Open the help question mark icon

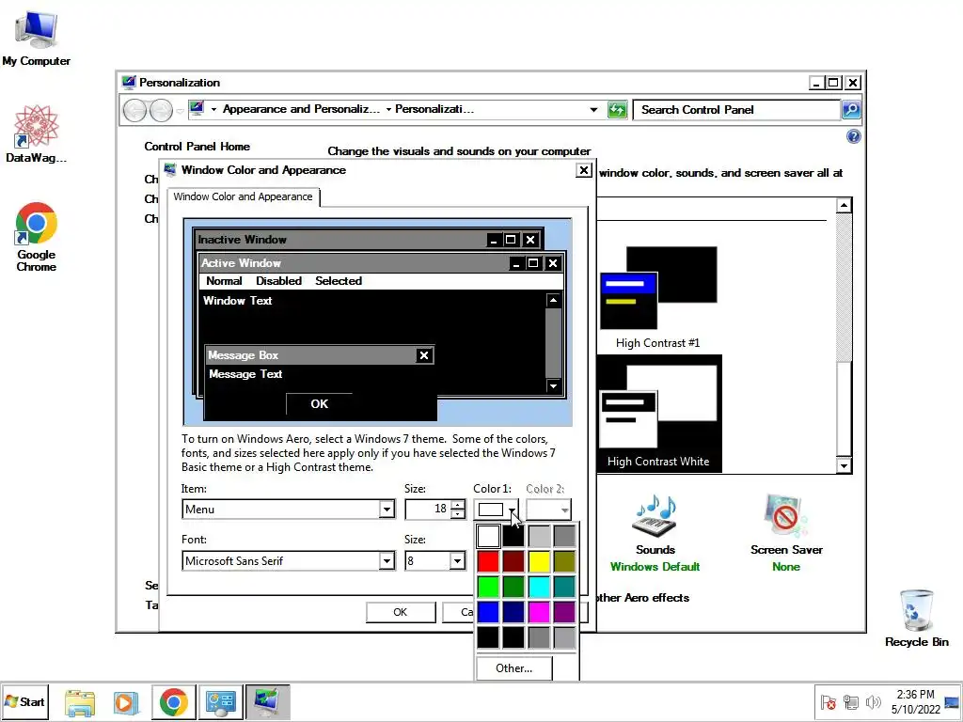pos(853,136)
